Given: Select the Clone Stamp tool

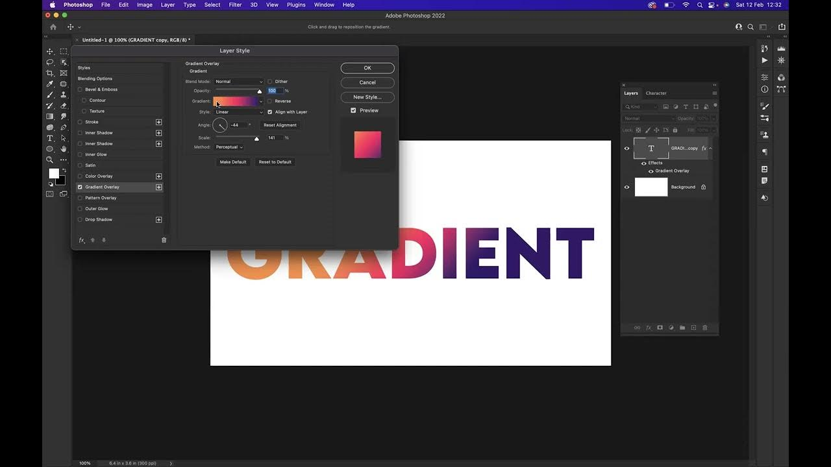Looking at the screenshot, I should [63, 95].
